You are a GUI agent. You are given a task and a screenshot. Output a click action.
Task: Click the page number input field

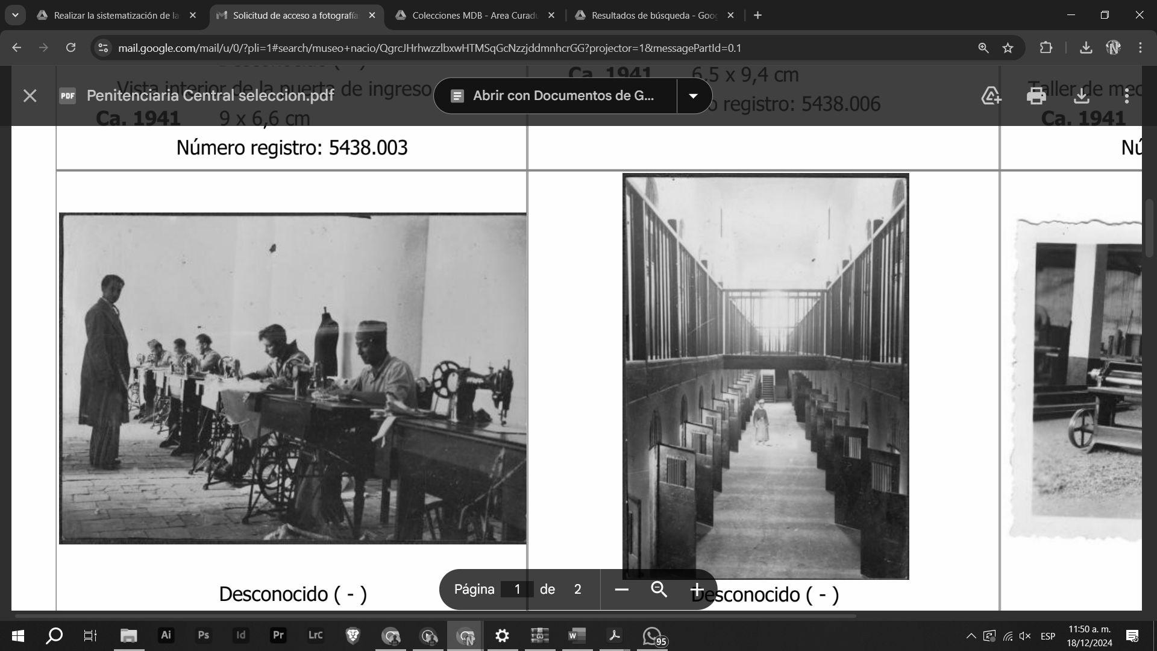(x=516, y=590)
